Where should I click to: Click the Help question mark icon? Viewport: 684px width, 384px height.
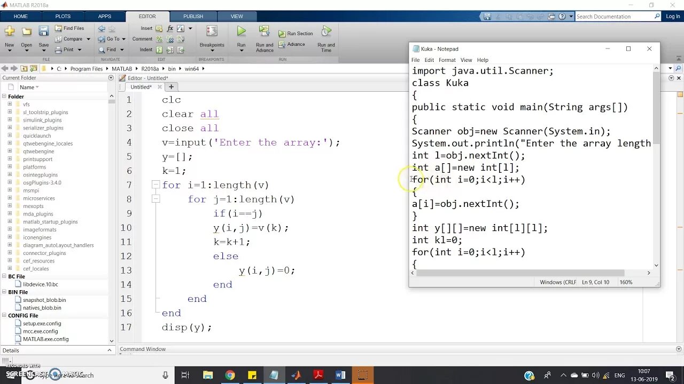[x=562, y=17]
